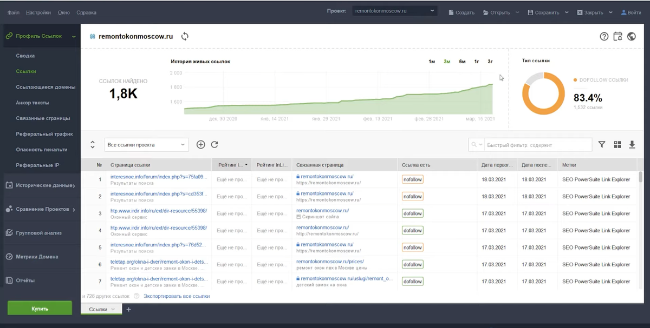Click the refresh icon beside remontokonmoscow.ru title

[x=185, y=36]
